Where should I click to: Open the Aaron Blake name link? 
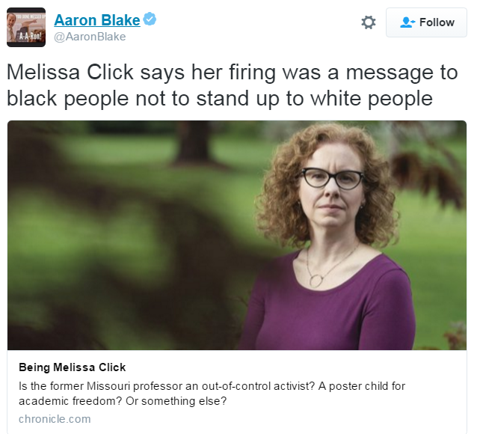[97, 20]
